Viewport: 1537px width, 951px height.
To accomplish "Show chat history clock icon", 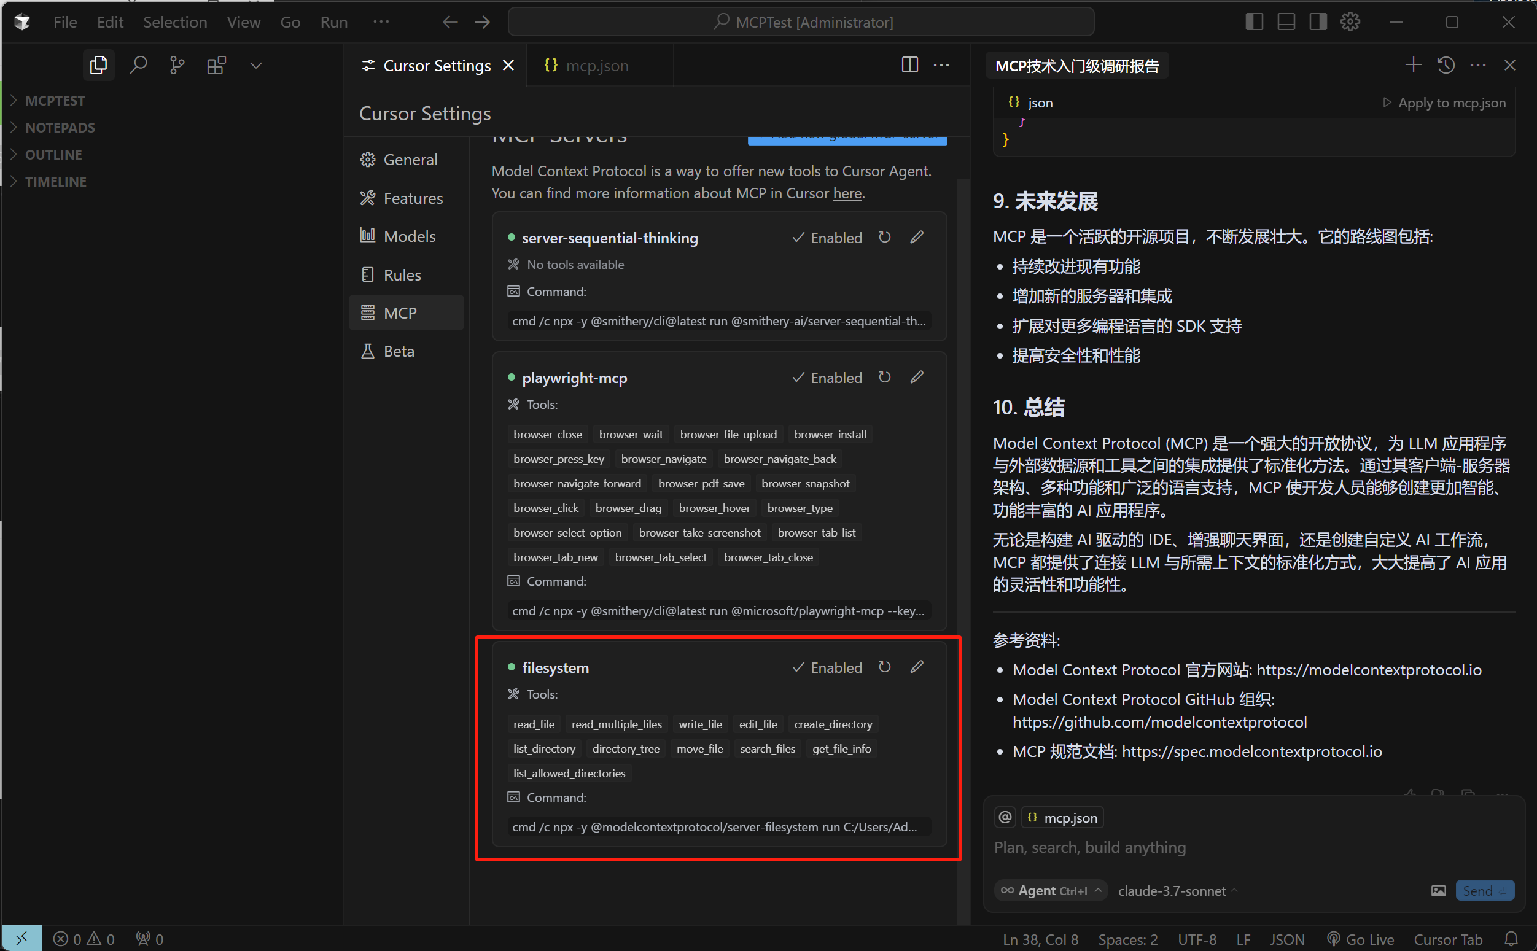I will click(1446, 65).
